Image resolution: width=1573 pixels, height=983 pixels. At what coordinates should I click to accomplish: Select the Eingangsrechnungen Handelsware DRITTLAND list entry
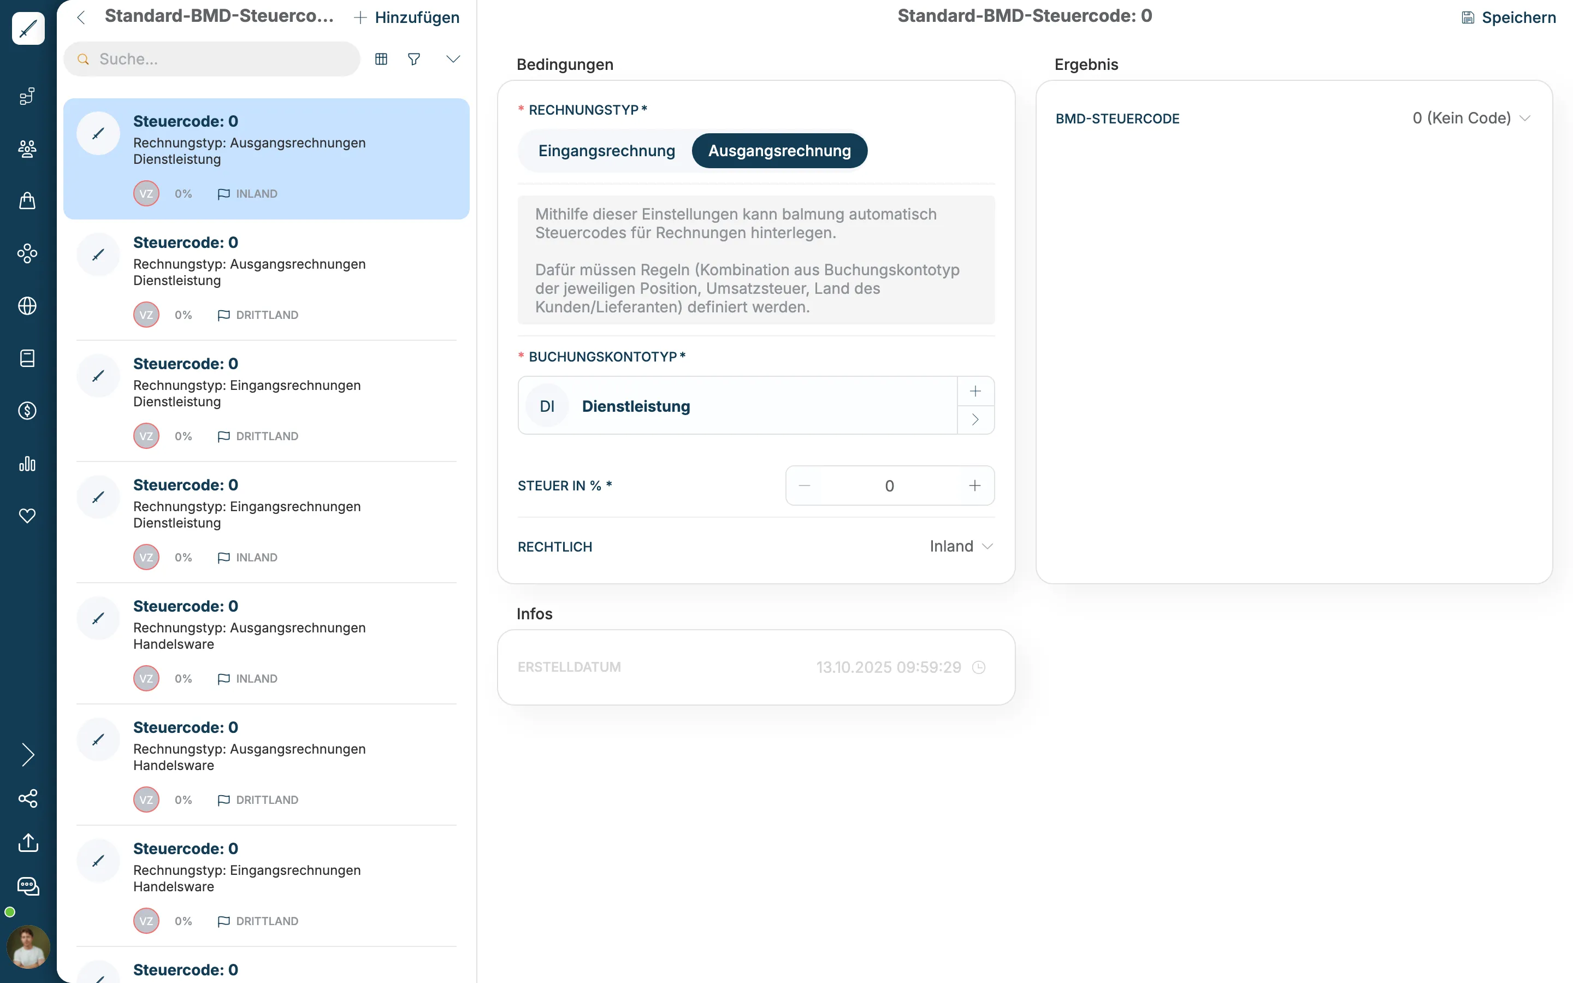(x=267, y=886)
